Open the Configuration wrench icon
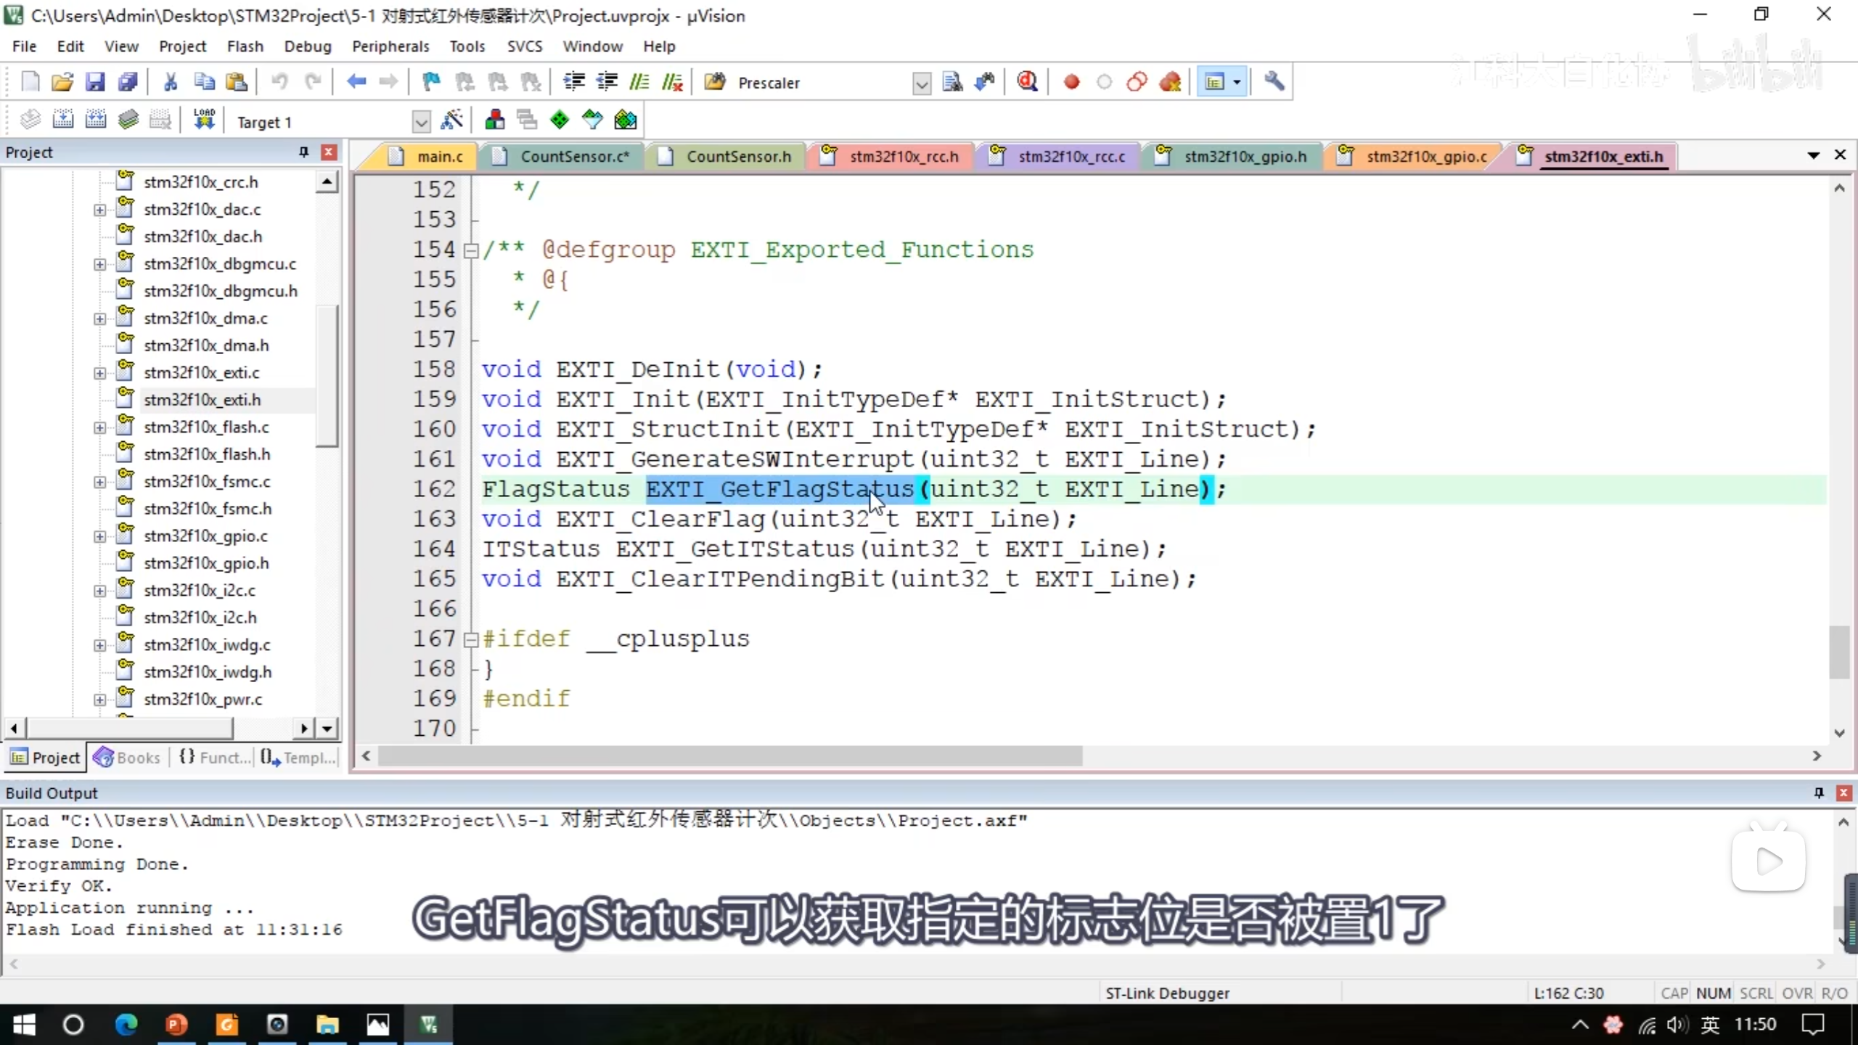 pos(1274,82)
